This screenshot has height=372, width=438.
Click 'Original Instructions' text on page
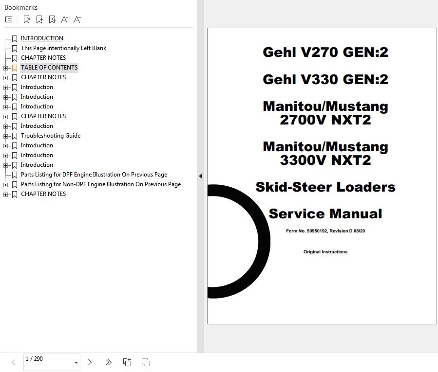coord(325,252)
